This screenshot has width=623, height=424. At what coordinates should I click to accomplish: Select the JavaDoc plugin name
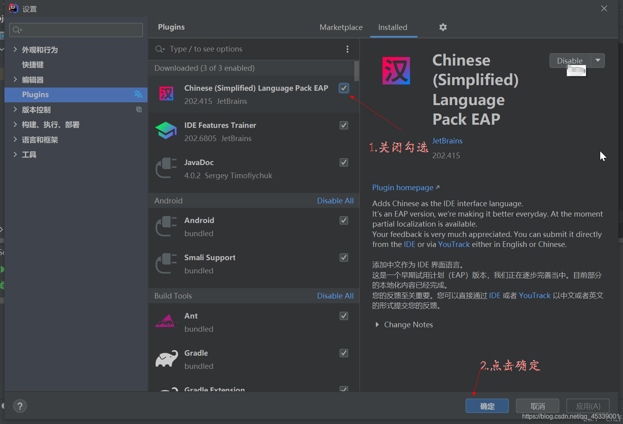point(199,162)
